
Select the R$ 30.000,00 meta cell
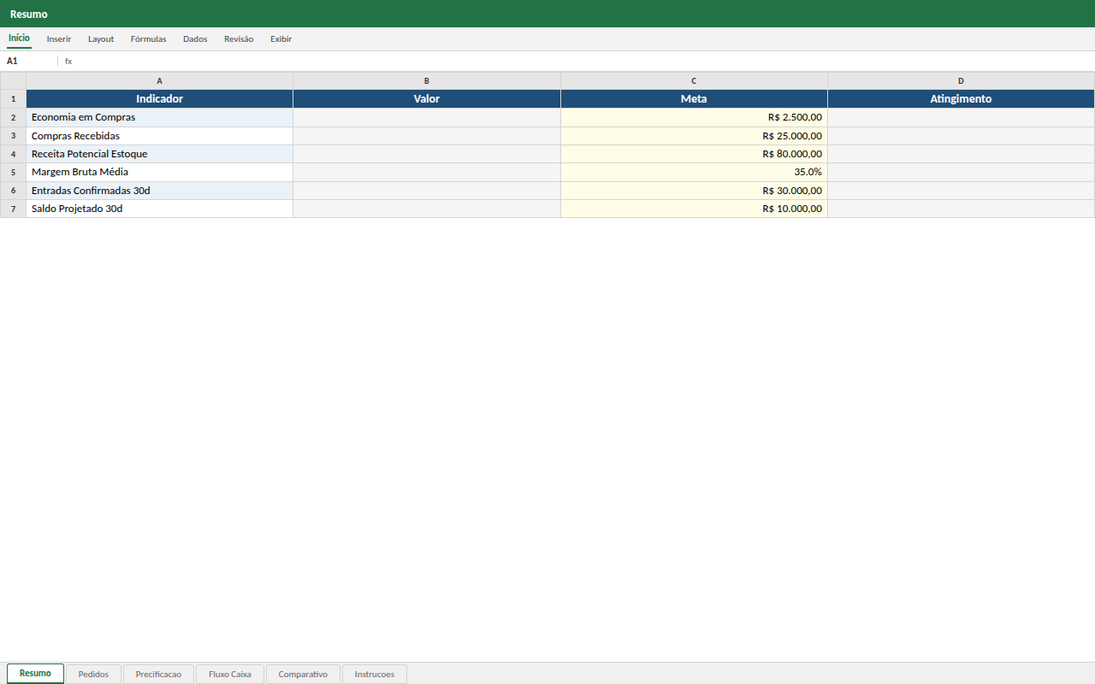694,191
